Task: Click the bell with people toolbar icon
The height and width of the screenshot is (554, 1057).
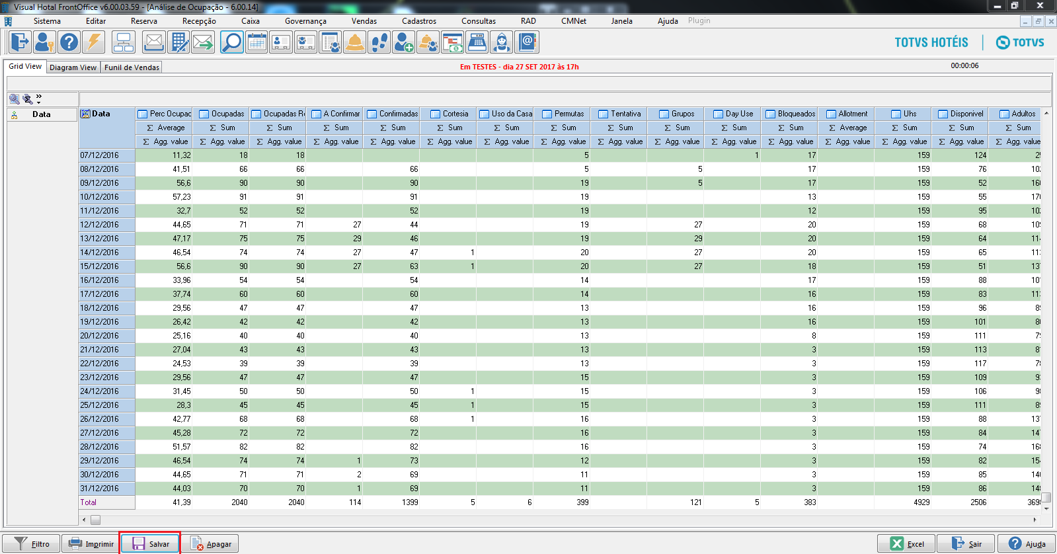Action: pyautogui.click(x=428, y=42)
